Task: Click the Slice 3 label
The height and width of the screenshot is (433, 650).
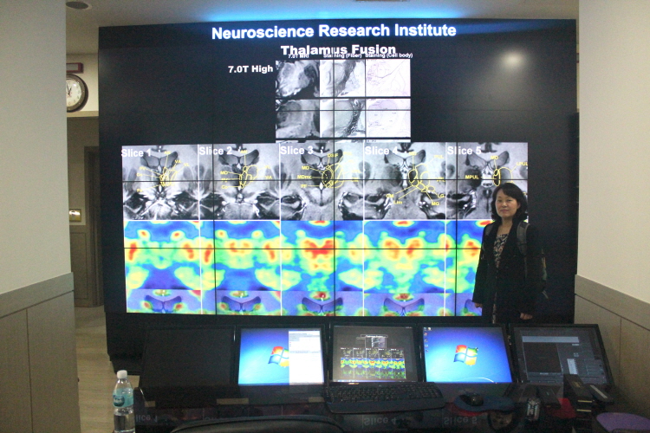Action: point(296,150)
